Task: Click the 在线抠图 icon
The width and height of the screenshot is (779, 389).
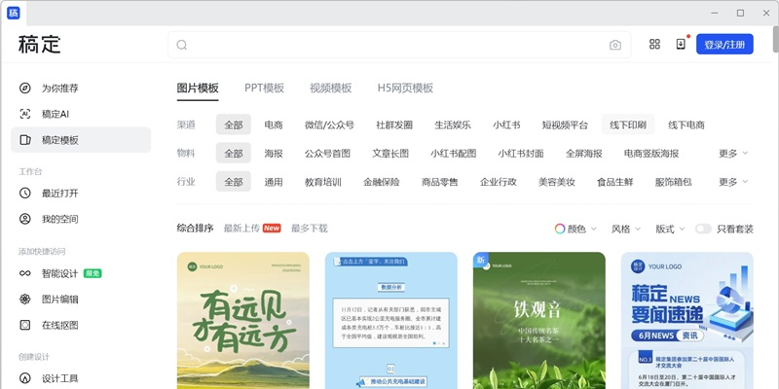Action: [25, 325]
